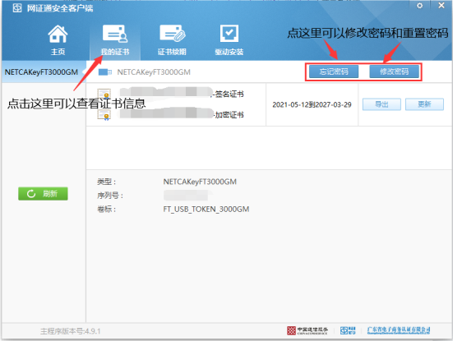The height and width of the screenshot is (341, 453).
Task: Click the validity date 2021-05-12到2027-03-29
Action: [312, 104]
